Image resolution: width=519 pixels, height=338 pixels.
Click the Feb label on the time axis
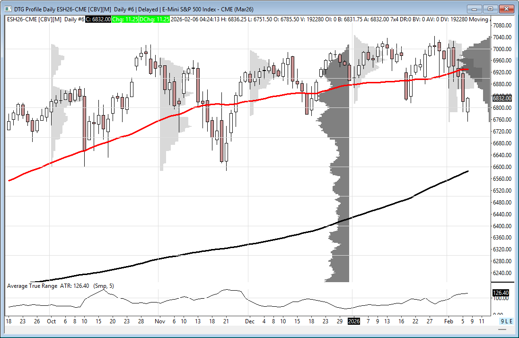click(449, 321)
